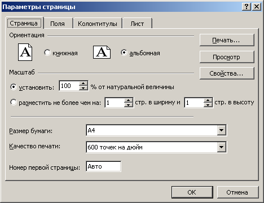Viewport: 264px width, 203px height.
Task: Click the Номер первой страницы input field
Action: tap(103, 166)
